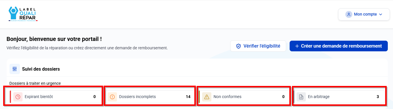Image resolution: width=393 pixels, height=109 pixels.
Task: Click the Label QualiRépar logo
Action: (x=23, y=14)
